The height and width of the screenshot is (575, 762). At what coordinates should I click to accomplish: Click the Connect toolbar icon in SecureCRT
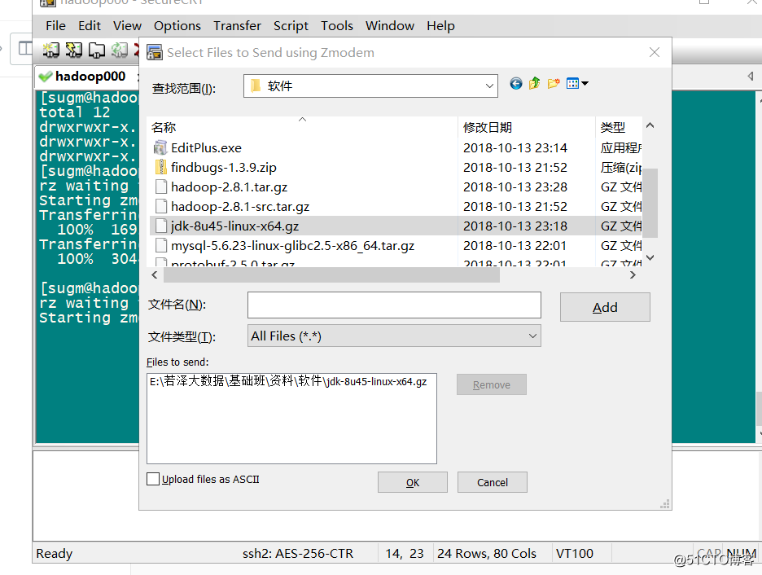click(51, 50)
